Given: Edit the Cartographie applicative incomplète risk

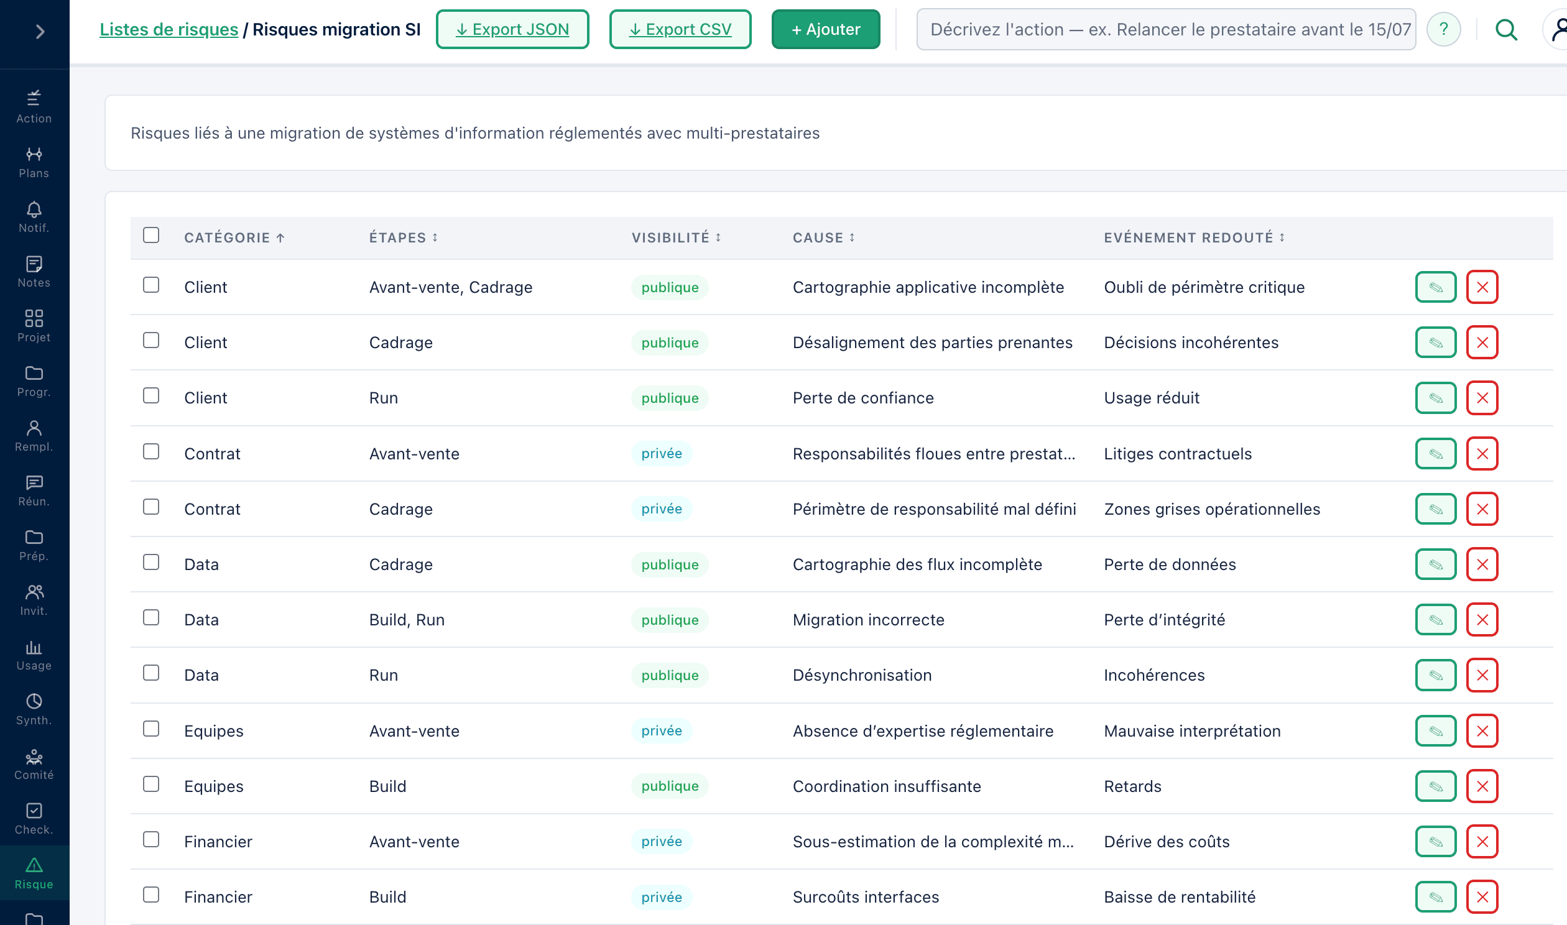Looking at the screenshot, I should [1436, 287].
